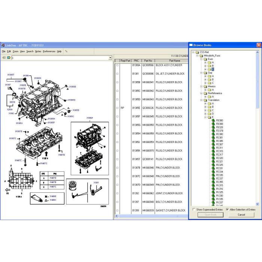Expand folder A under Euro
This screenshot has height=262, width=262.
205,63
